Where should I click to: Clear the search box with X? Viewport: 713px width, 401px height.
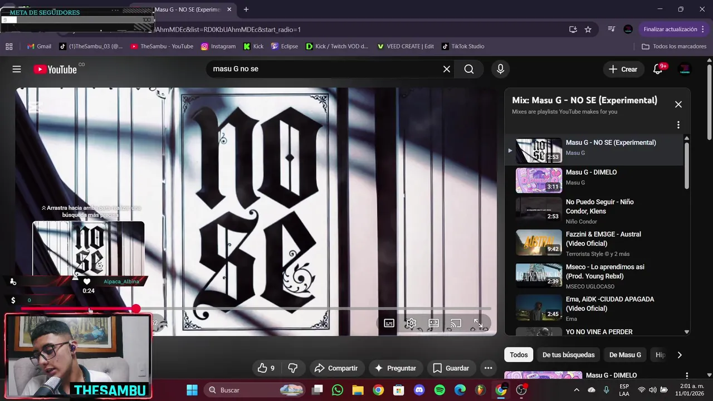[447, 69]
